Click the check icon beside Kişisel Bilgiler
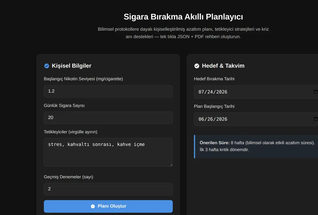Image resolution: width=318 pixels, height=215 pixels. pos(47,66)
